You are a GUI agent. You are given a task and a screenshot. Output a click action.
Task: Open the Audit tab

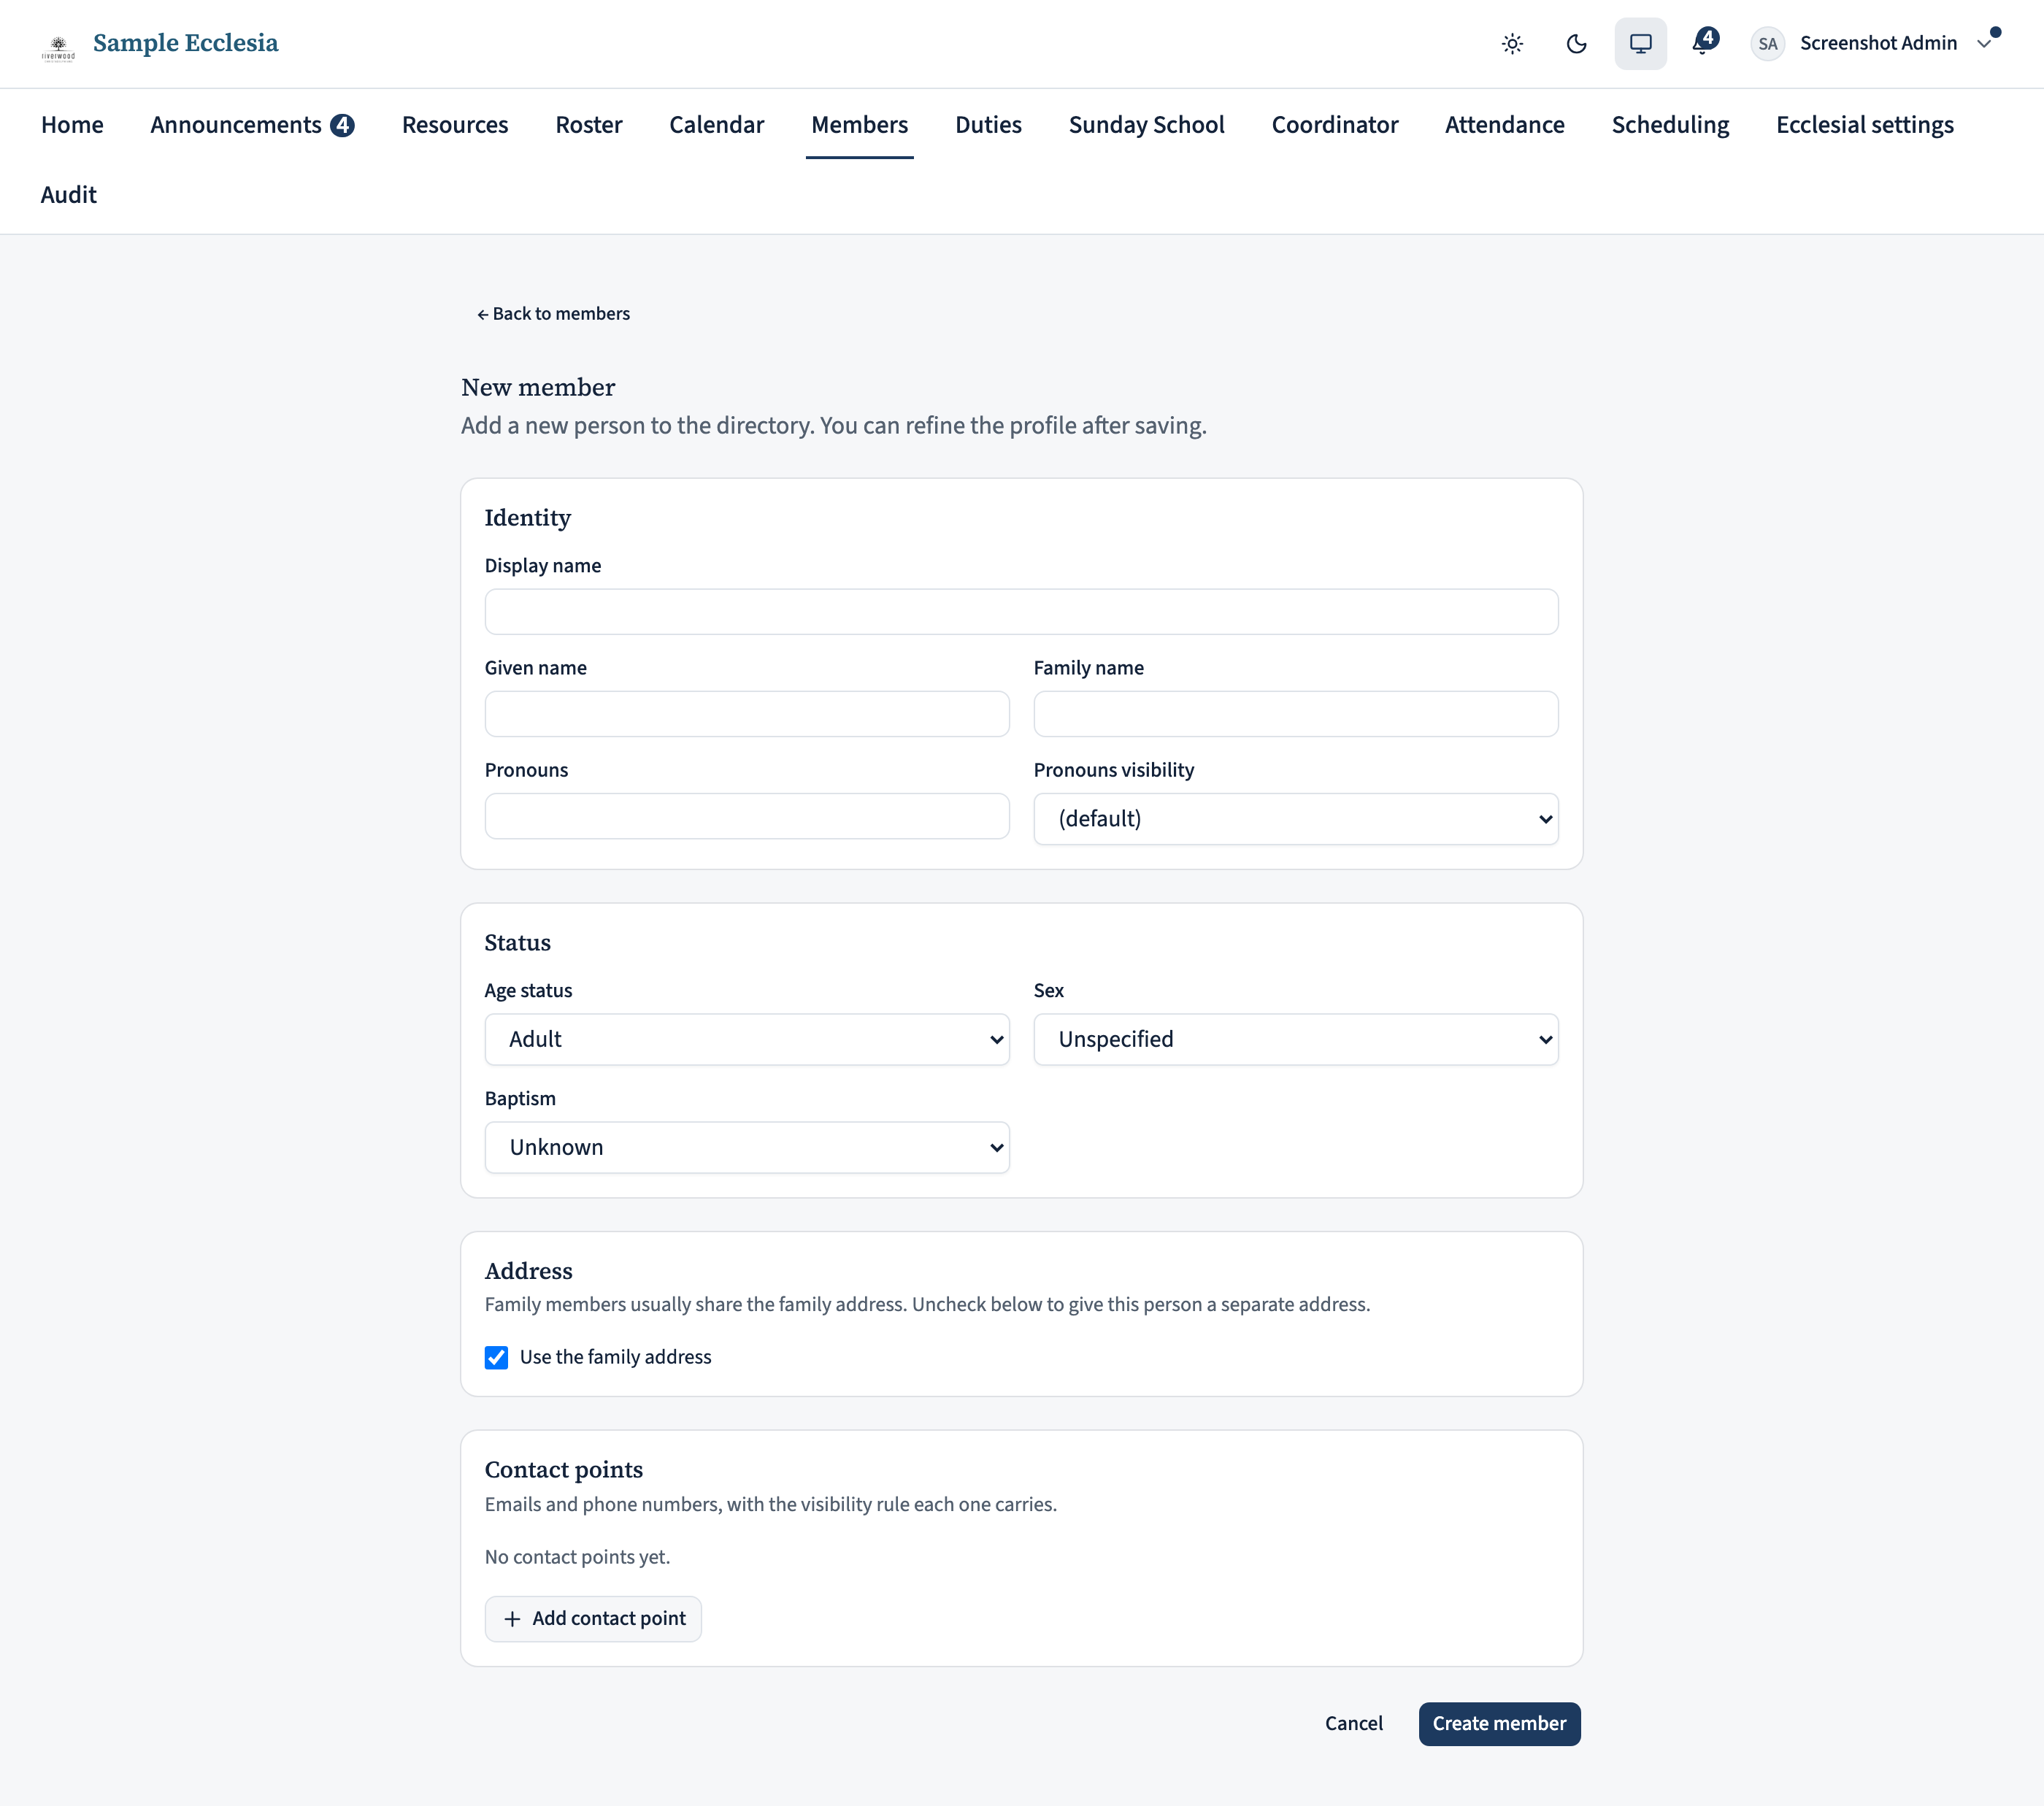pyautogui.click(x=68, y=194)
